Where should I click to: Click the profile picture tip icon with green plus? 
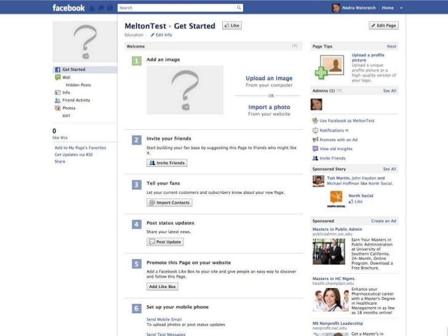click(x=329, y=67)
